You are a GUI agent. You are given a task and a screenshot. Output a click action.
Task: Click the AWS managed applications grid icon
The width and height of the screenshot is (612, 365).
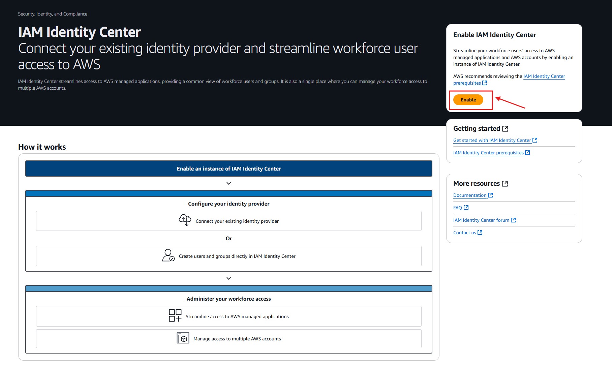pyautogui.click(x=175, y=315)
